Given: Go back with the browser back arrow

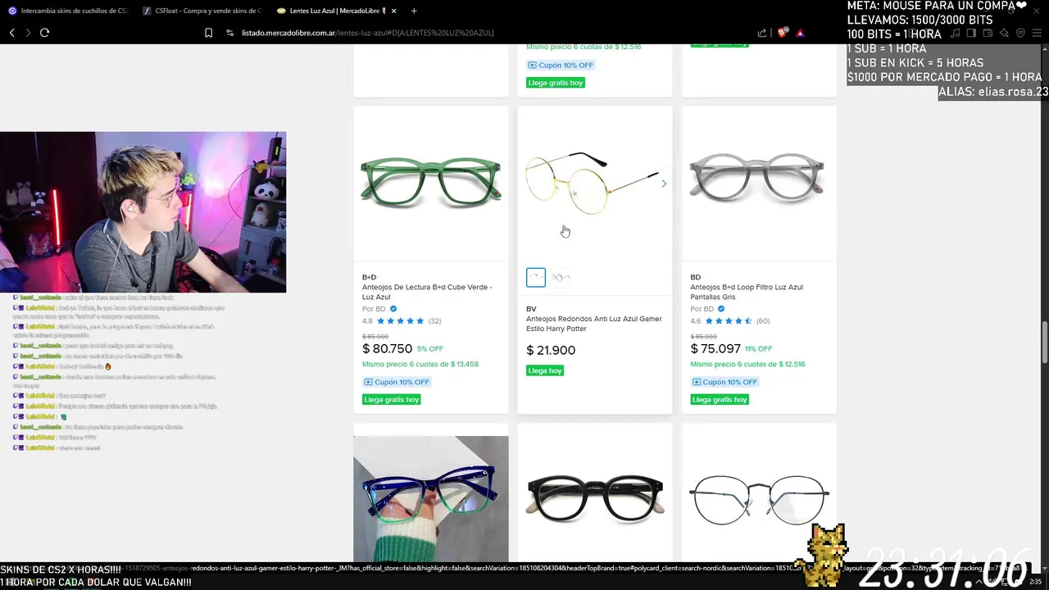Looking at the screenshot, I should click(11, 33).
